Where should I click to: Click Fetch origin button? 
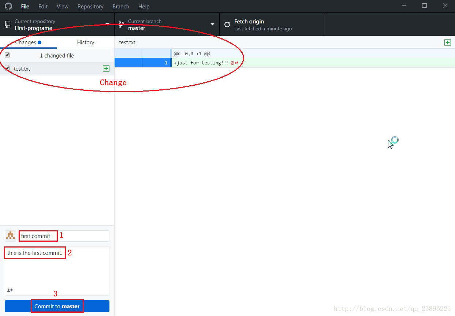[272, 25]
